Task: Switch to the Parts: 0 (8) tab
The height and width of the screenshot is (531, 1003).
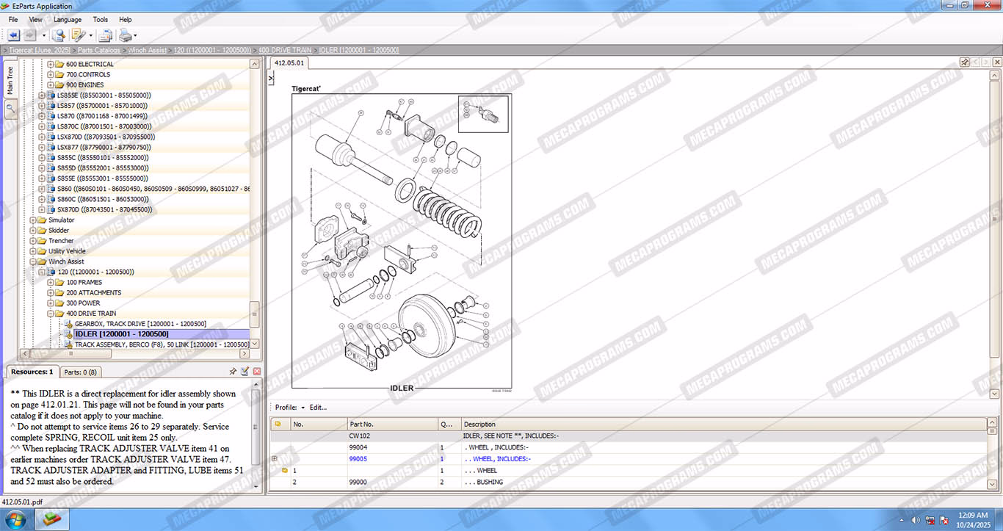Action: coord(79,372)
